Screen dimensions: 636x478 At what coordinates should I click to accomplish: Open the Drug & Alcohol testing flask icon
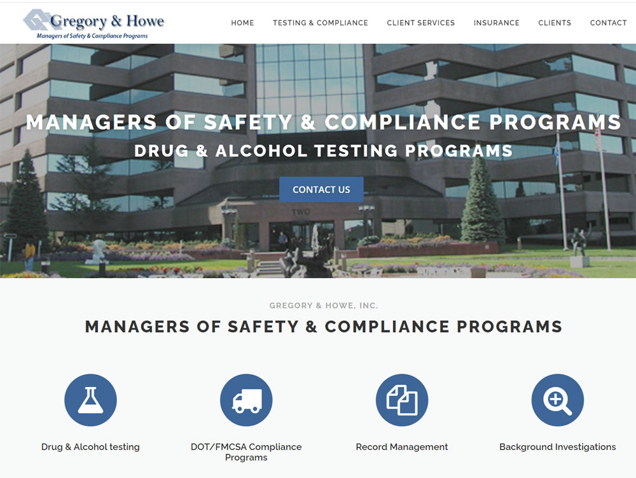[x=90, y=400]
